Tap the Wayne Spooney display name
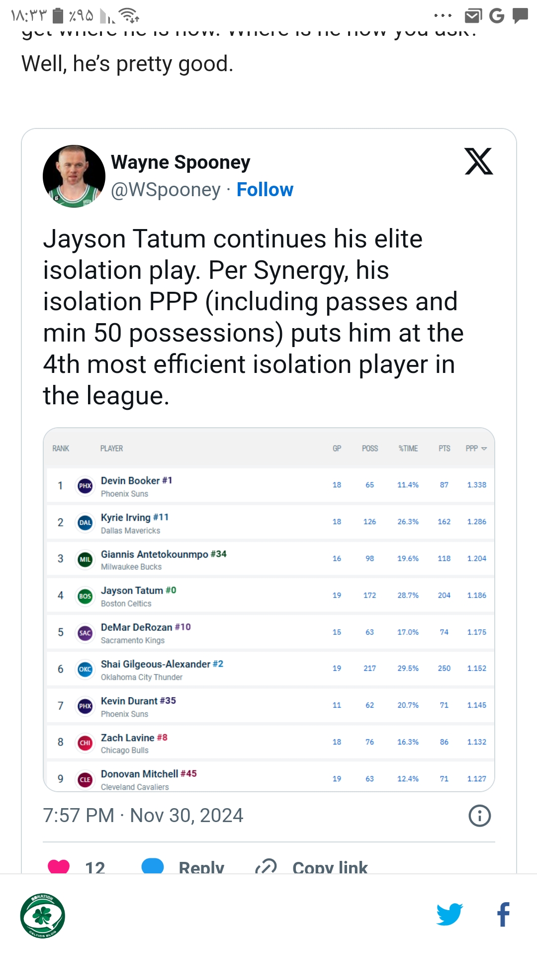This screenshot has width=537, height=956. tap(180, 162)
